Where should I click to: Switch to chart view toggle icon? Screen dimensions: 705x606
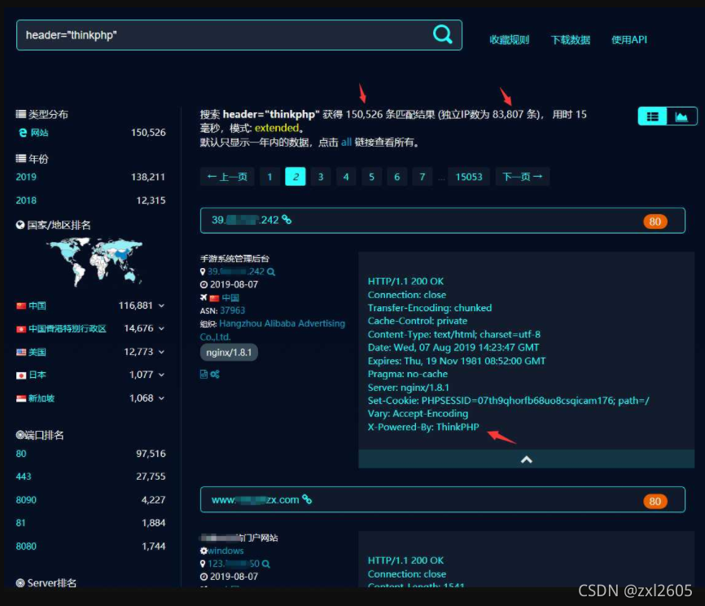click(681, 116)
